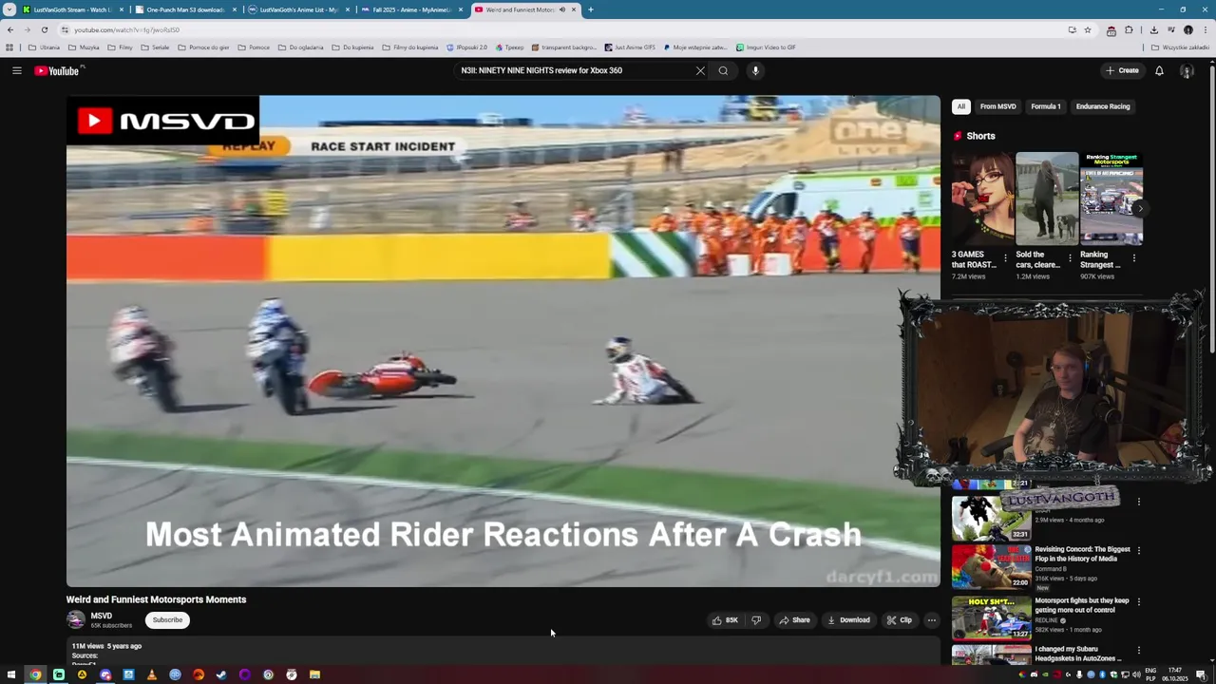Open MSVD channel name link

[x=101, y=616]
